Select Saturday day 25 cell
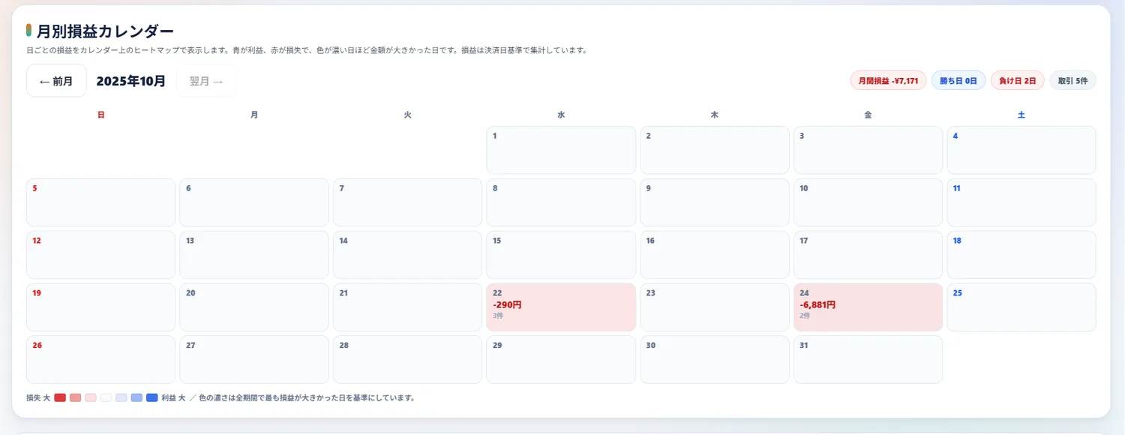This screenshot has width=1125, height=435. tap(1021, 307)
